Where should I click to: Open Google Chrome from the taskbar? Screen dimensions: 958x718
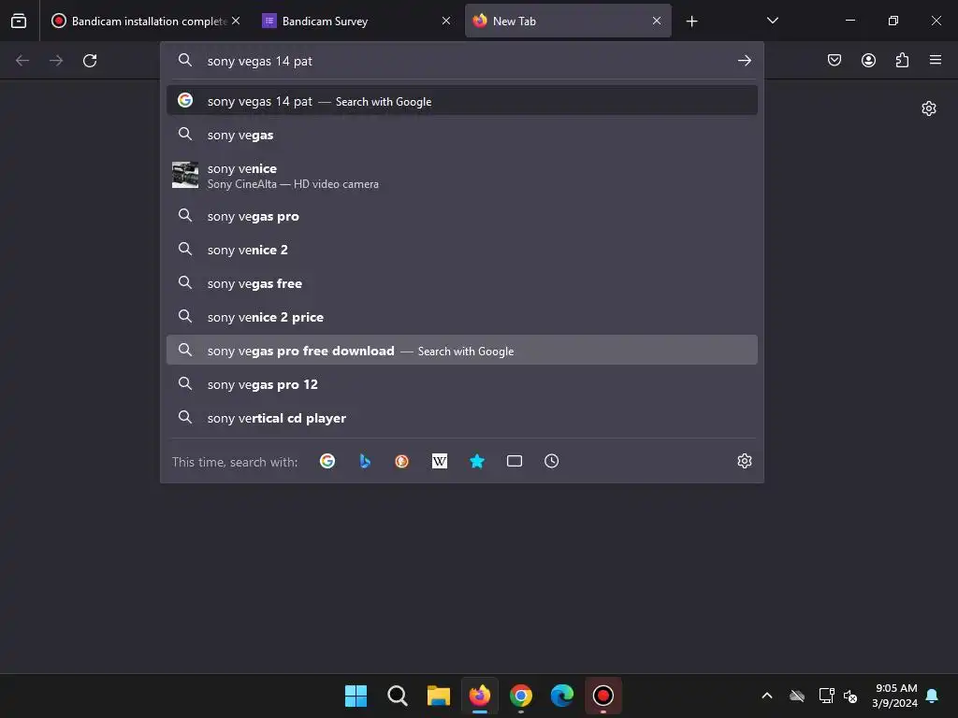tap(521, 696)
